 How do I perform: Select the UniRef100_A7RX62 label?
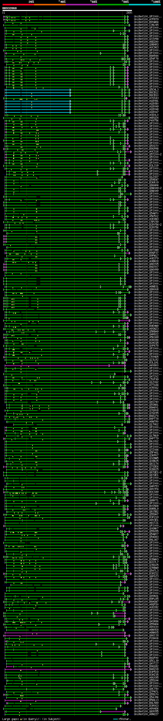146,388
